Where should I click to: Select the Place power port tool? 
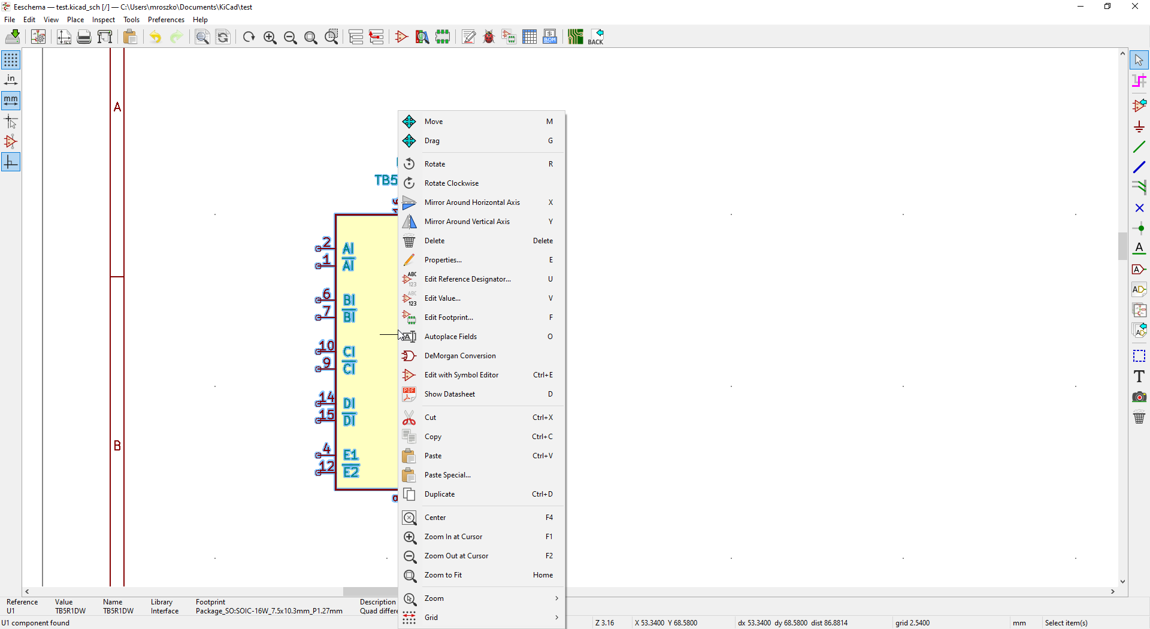click(1139, 127)
